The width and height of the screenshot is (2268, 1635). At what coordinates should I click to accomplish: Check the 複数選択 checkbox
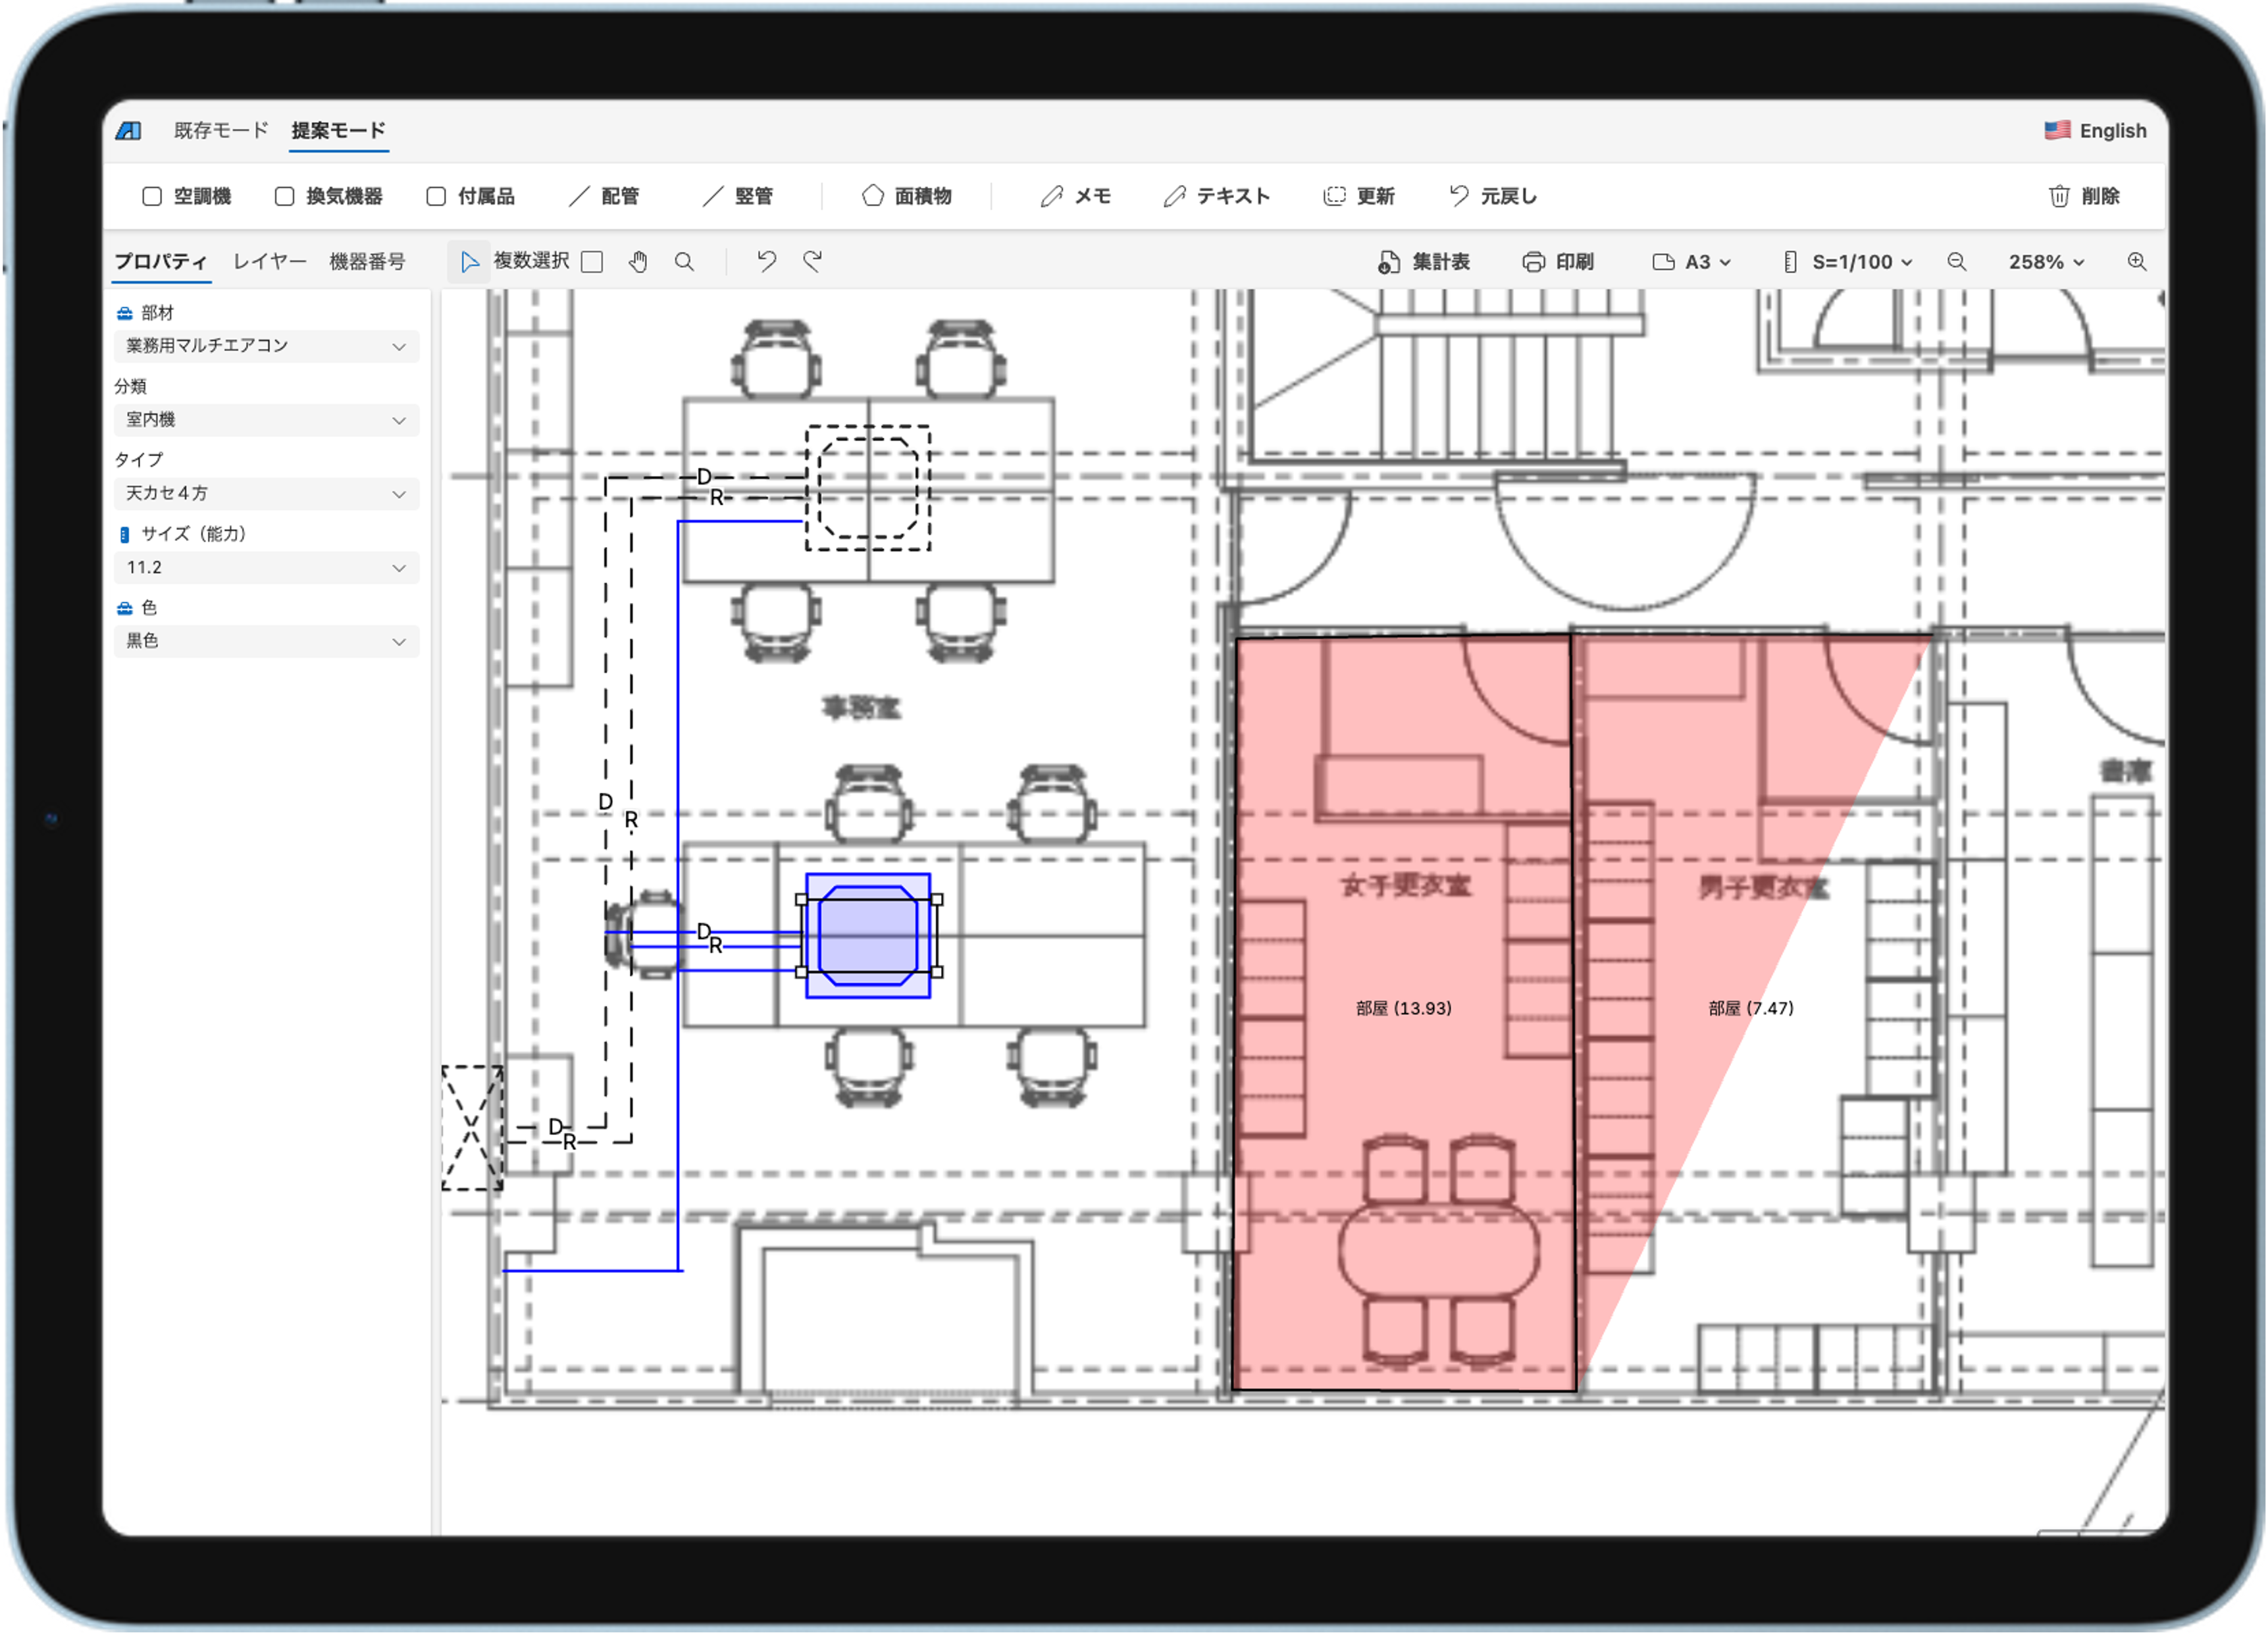(x=592, y=262)
